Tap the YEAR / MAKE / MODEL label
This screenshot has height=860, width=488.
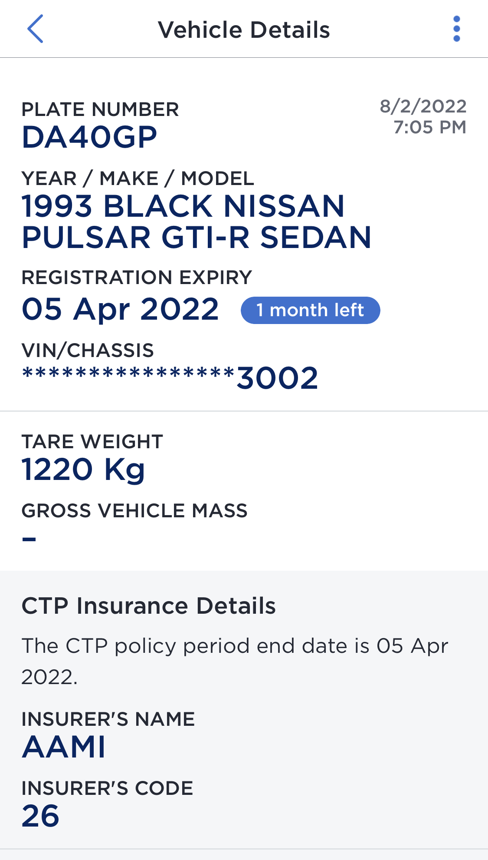pyautogui.click(x=138, y=179)
